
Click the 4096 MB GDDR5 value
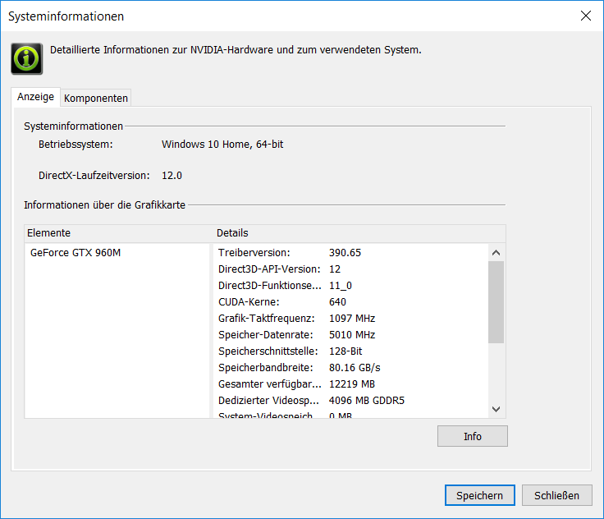367,400
